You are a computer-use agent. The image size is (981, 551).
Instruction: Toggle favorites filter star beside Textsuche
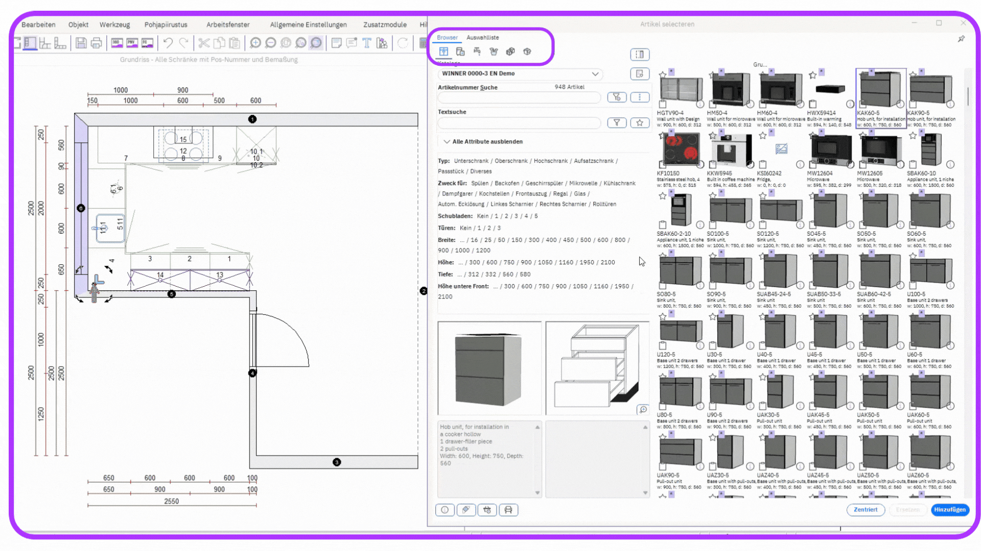coord(640,123)
